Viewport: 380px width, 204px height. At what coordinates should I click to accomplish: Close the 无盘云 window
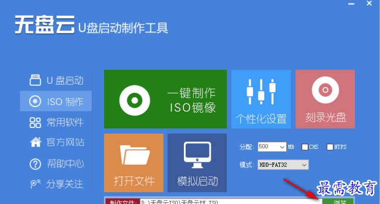point(369,4)
